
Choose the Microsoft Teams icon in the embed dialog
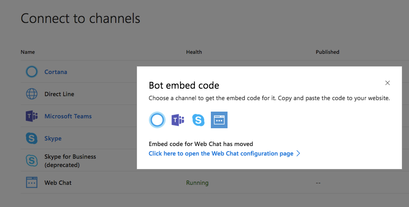click(x=177, y=120)
